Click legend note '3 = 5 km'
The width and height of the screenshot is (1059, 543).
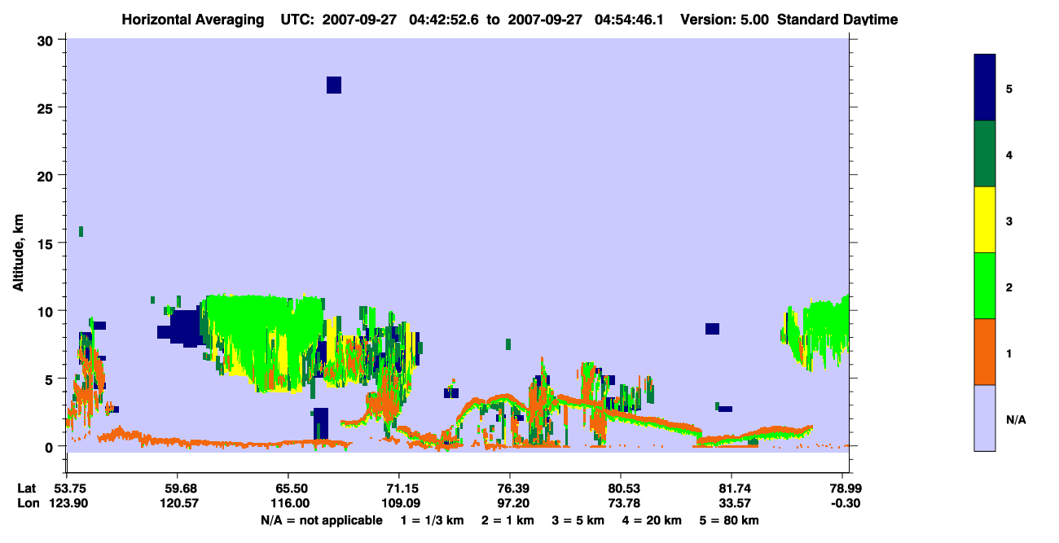click(x=578, y=520)
